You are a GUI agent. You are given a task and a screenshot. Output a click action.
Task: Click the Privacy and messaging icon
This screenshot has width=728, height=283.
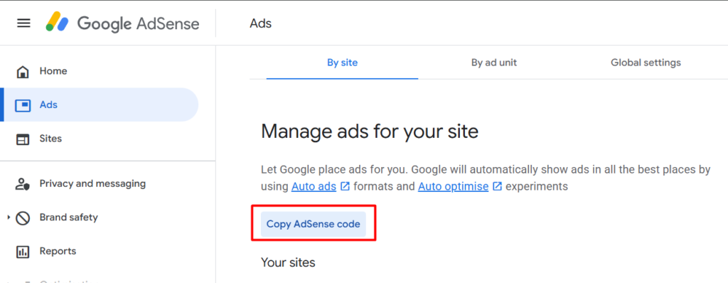point(22,184)
